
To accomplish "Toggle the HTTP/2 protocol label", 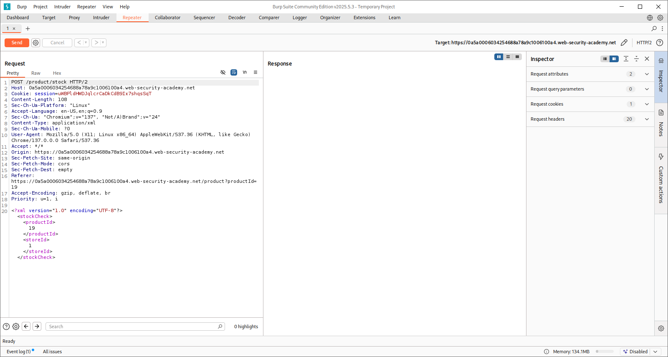I will 644,43.
